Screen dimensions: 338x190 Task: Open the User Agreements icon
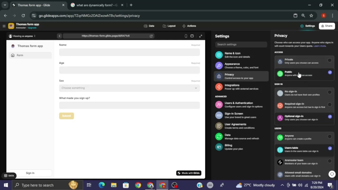(219, 126)
